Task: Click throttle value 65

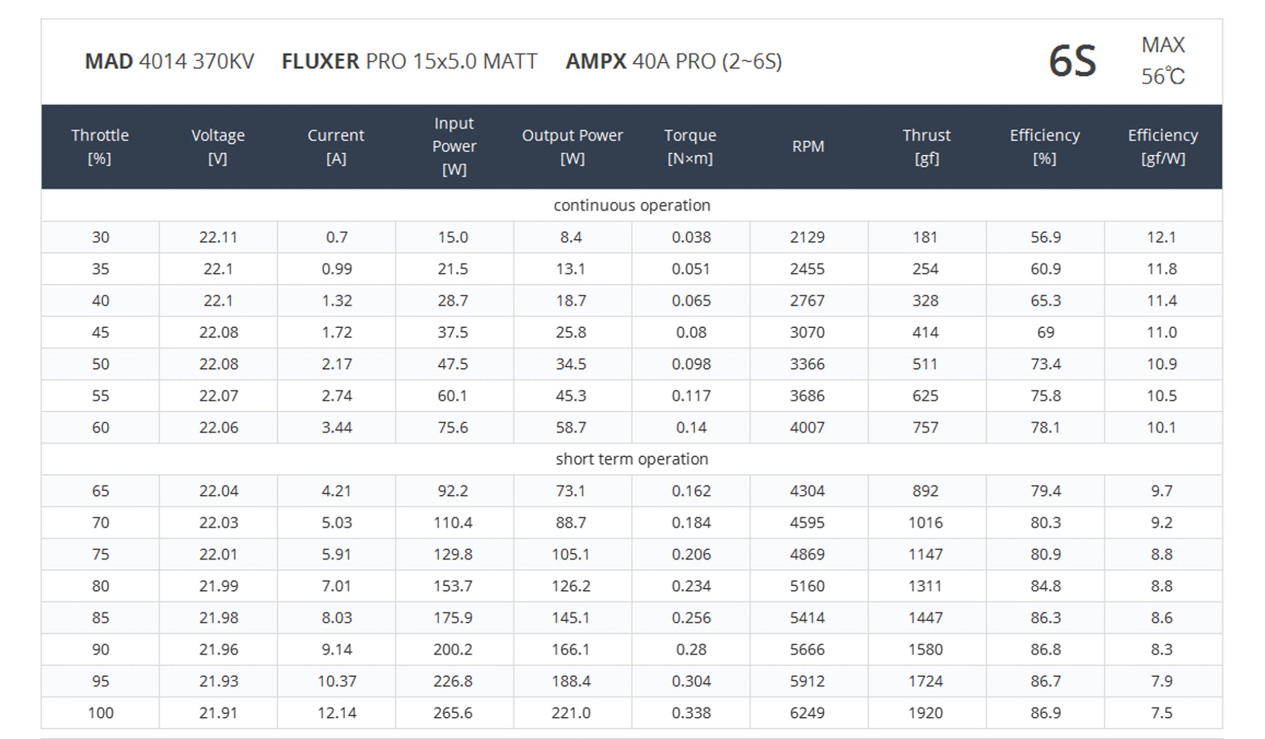Action: tap(101, 491)
